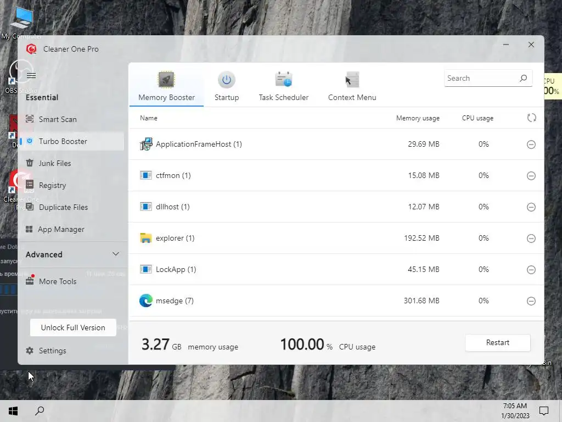End the explorer process
Screen dimensions: 562x422
(x=531, y=238)
